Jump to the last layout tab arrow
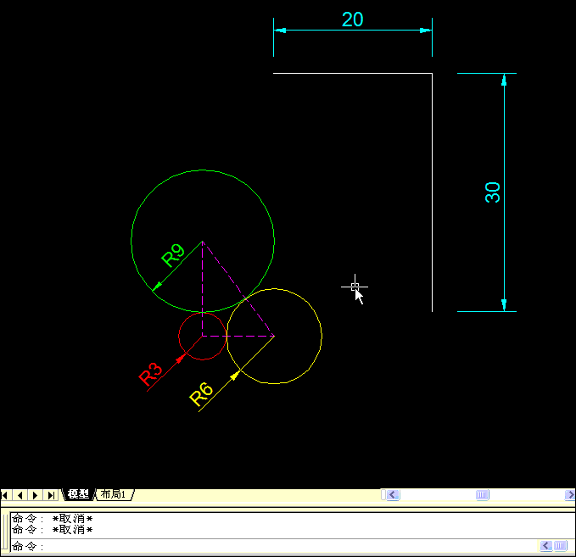 [x=51, y=494]
